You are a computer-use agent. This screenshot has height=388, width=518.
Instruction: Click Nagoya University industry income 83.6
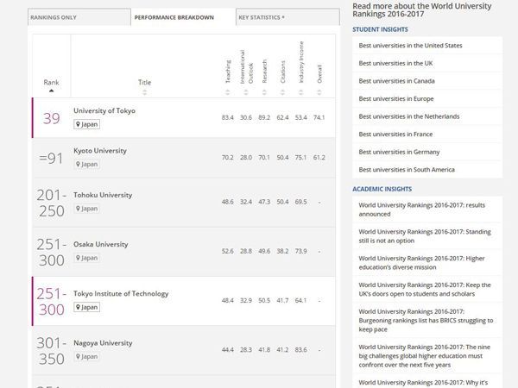301,350
